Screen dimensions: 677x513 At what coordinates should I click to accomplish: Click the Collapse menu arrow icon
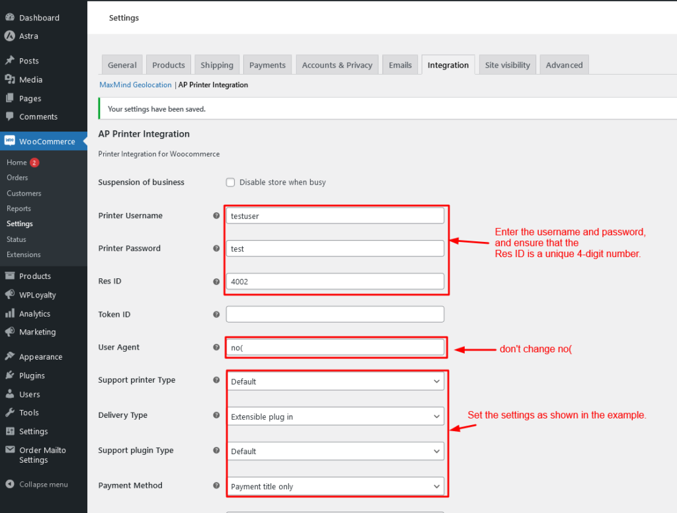click(x=10, y=484)
